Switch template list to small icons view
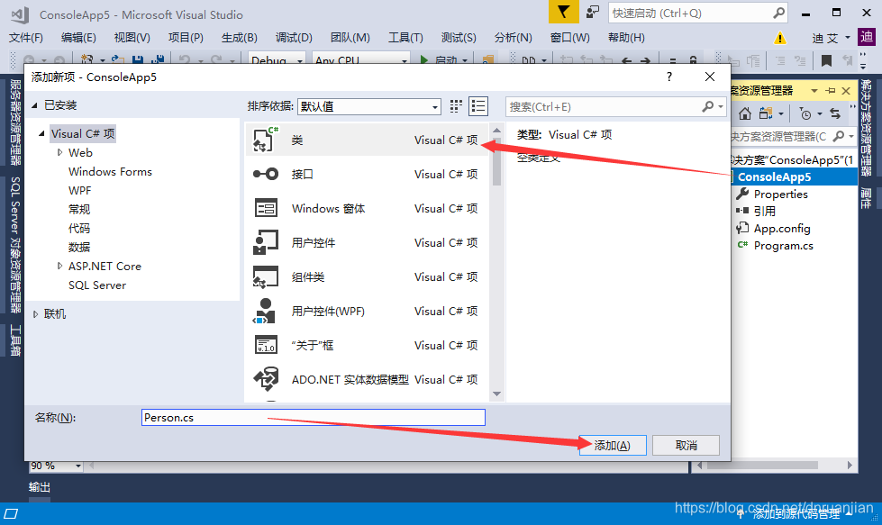Screen dimensions: 882x525 tap(456, 106)
